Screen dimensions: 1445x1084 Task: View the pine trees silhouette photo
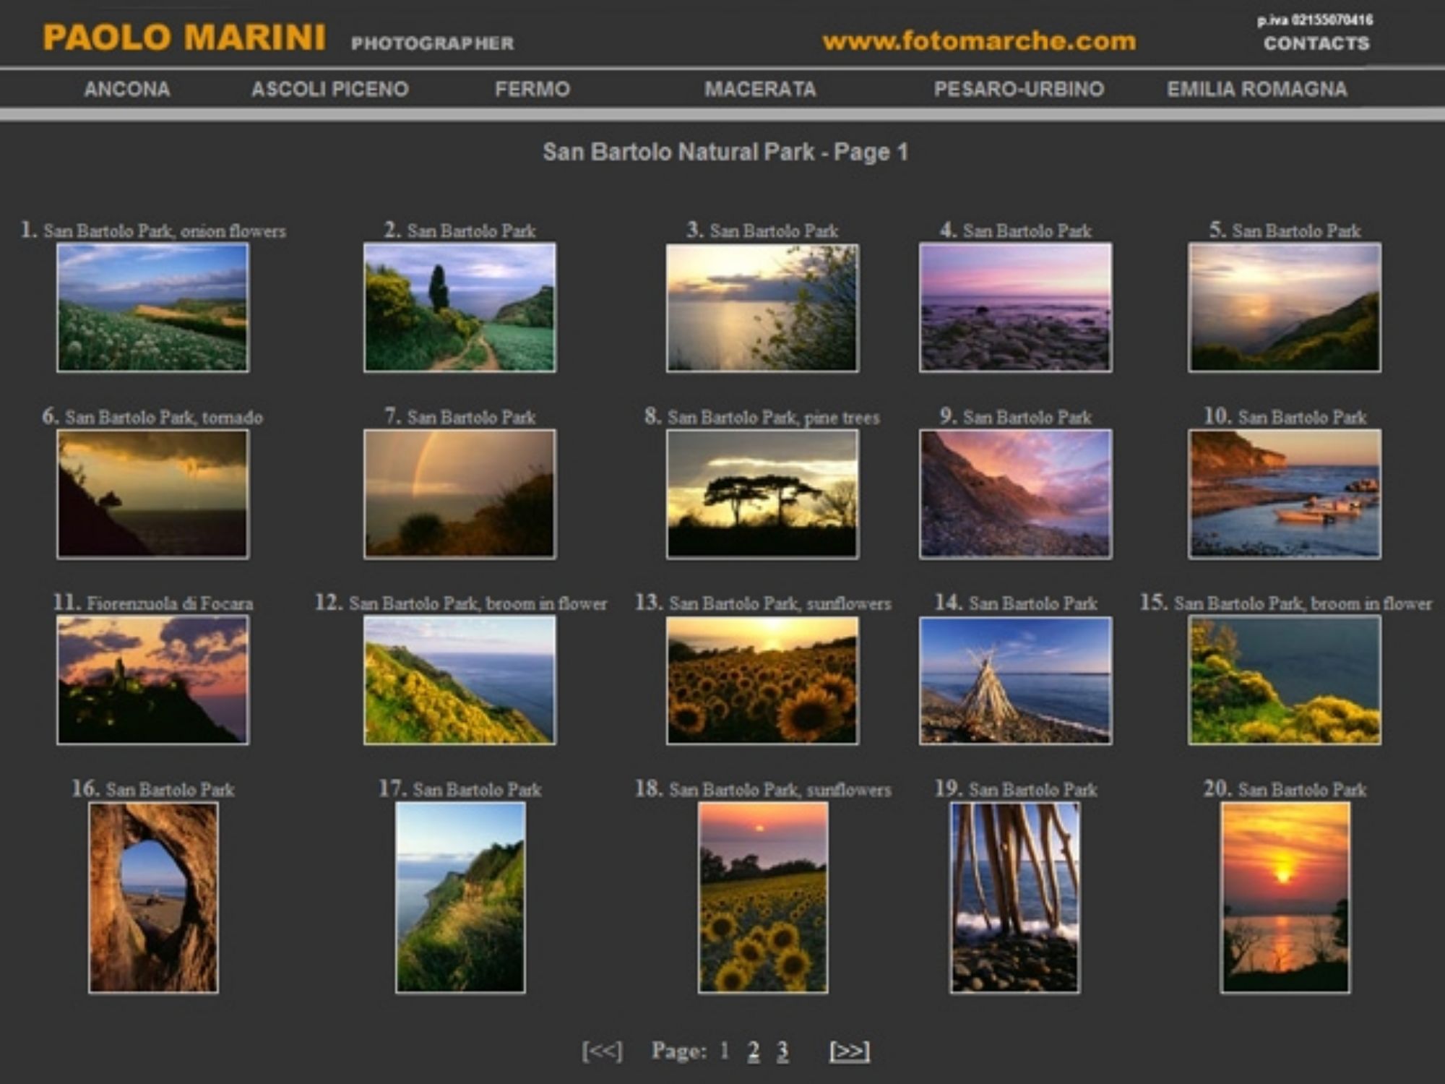[x=762, y=494]
